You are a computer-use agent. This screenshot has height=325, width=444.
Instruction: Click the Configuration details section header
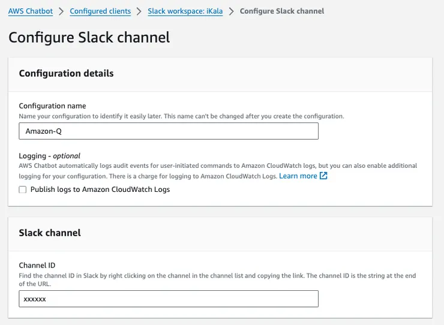click(x=66, y=74)
